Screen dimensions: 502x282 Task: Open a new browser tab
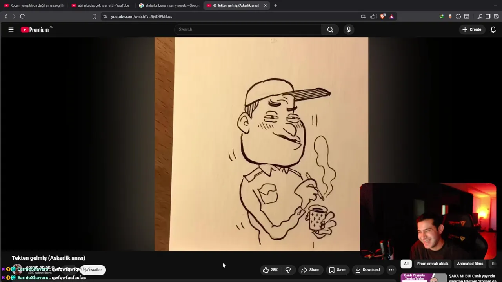(x=275, y=5)
